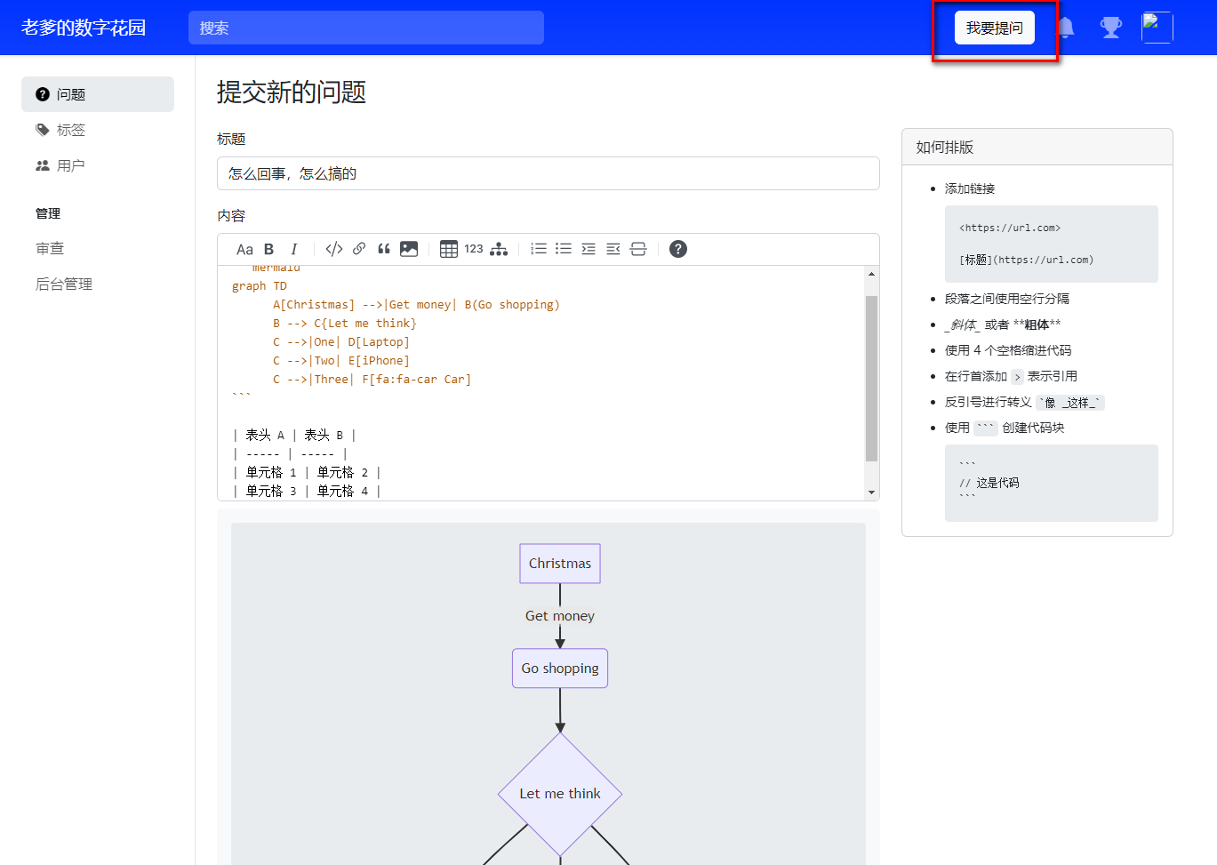The width and height of the screenshot is (1217, 865).
Task: Create an ordered numbered list
Action: (539, 250)
